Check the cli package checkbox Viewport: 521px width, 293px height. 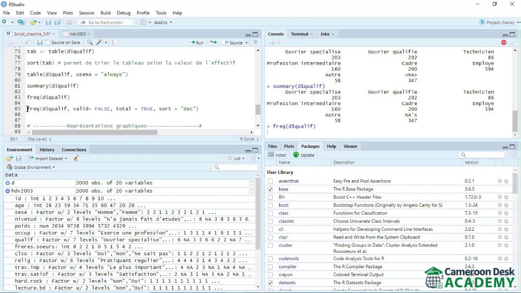coord(270,229)
